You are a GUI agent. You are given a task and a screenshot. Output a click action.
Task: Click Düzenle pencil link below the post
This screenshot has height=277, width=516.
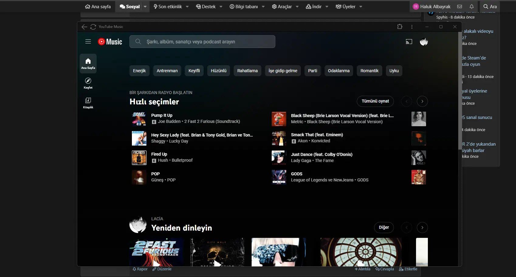click(162, 269)
